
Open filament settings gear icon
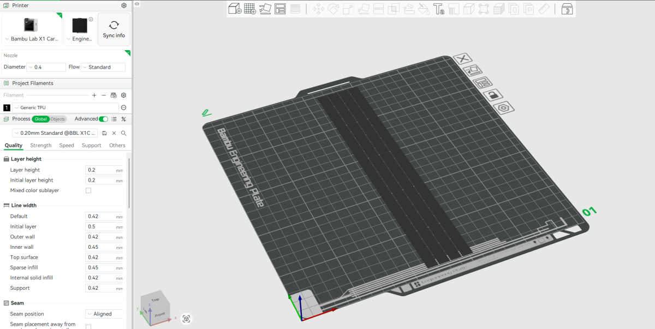(x=123, y=95)
